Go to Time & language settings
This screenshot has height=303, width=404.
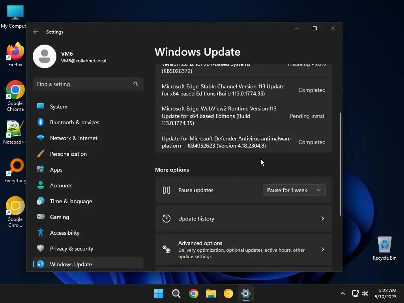point(88,201)
